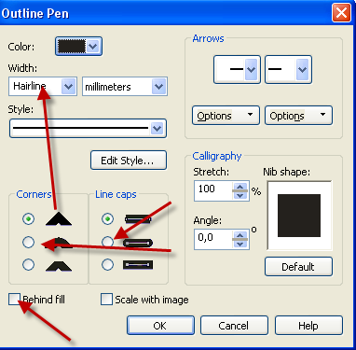Viewport: 356px width, 350px height.
Task: Open the millimeters units dropdown
Action: pyautogui.click(x=159, y=87)
